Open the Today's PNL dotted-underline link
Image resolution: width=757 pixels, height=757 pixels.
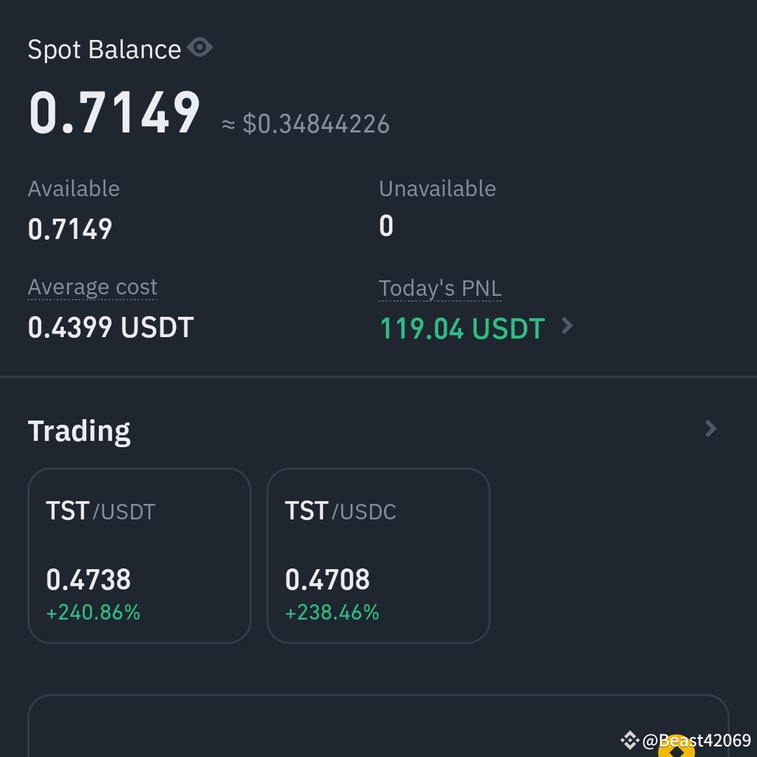coord(440,287)
